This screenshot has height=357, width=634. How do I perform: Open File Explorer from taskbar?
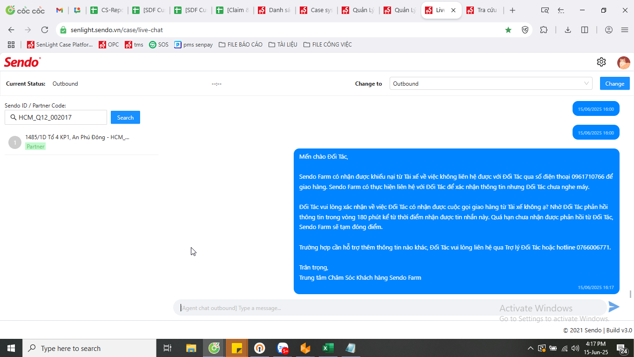click(x=191, y=348)
